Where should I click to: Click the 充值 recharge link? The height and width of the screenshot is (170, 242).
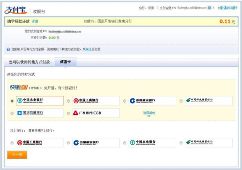click(88, 49)
